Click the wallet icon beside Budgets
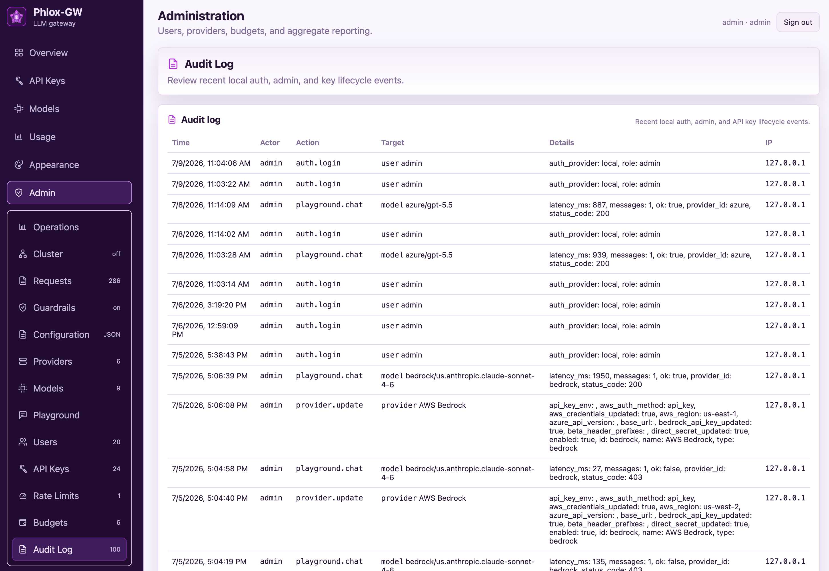 point(23,522)
